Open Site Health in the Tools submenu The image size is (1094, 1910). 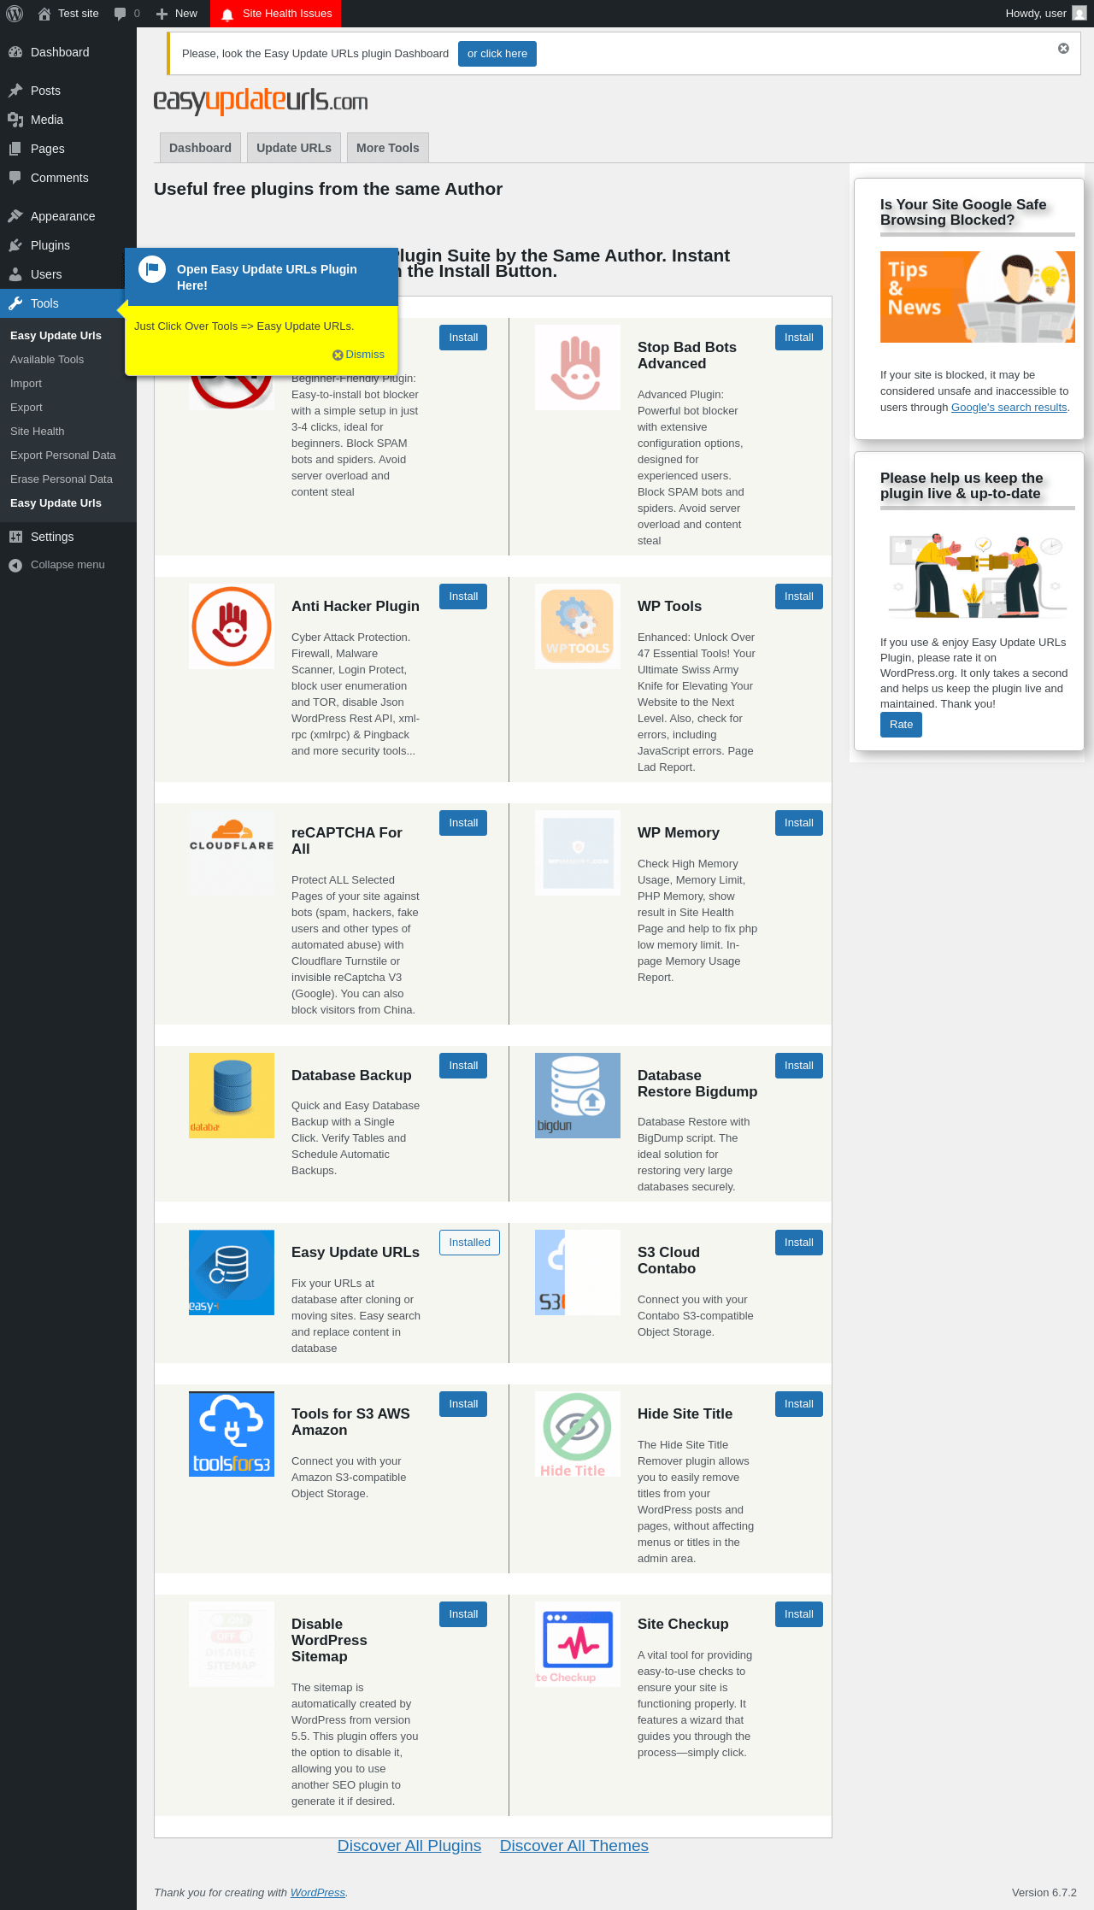click(x=38, y=432)
